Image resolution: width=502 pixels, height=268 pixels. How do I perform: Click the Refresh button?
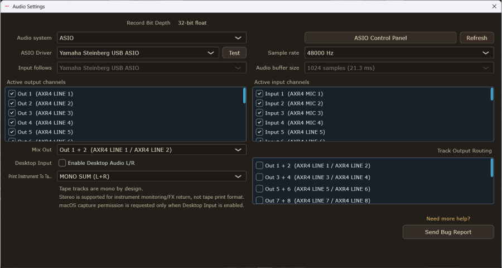click(477, 38)
